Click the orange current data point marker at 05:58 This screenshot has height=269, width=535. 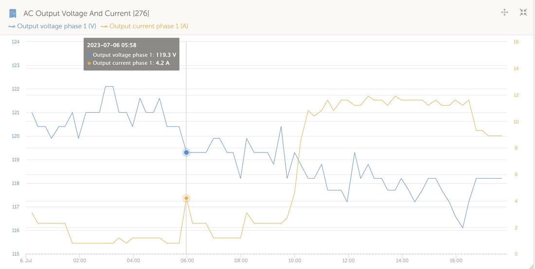[x=186, y=198]
